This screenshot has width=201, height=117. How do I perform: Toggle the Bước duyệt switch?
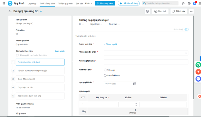tap(187, 30)
